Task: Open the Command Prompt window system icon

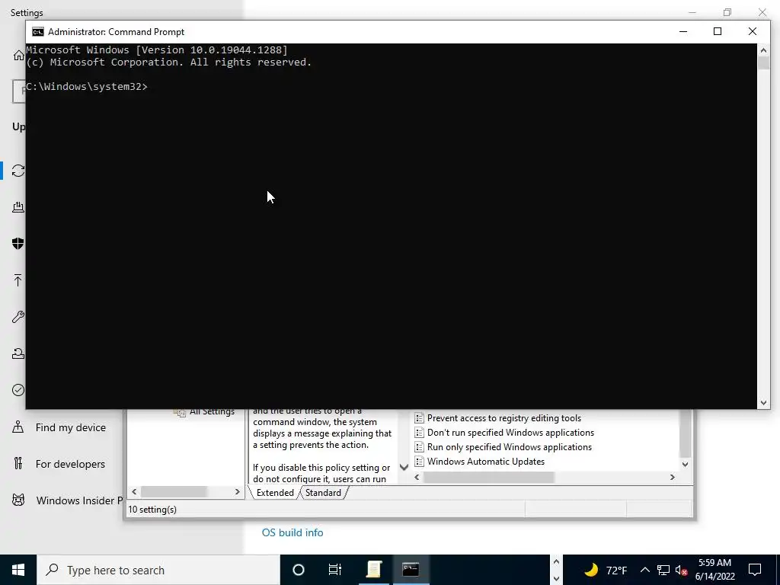Action: pyautogui.click(x=38, y=32)
